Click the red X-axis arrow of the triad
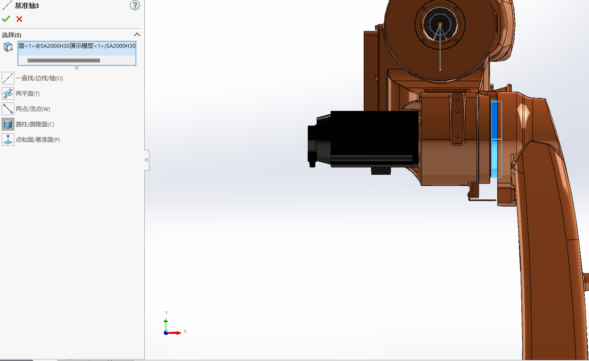This screenshot has width=589, height=361. 178,333
